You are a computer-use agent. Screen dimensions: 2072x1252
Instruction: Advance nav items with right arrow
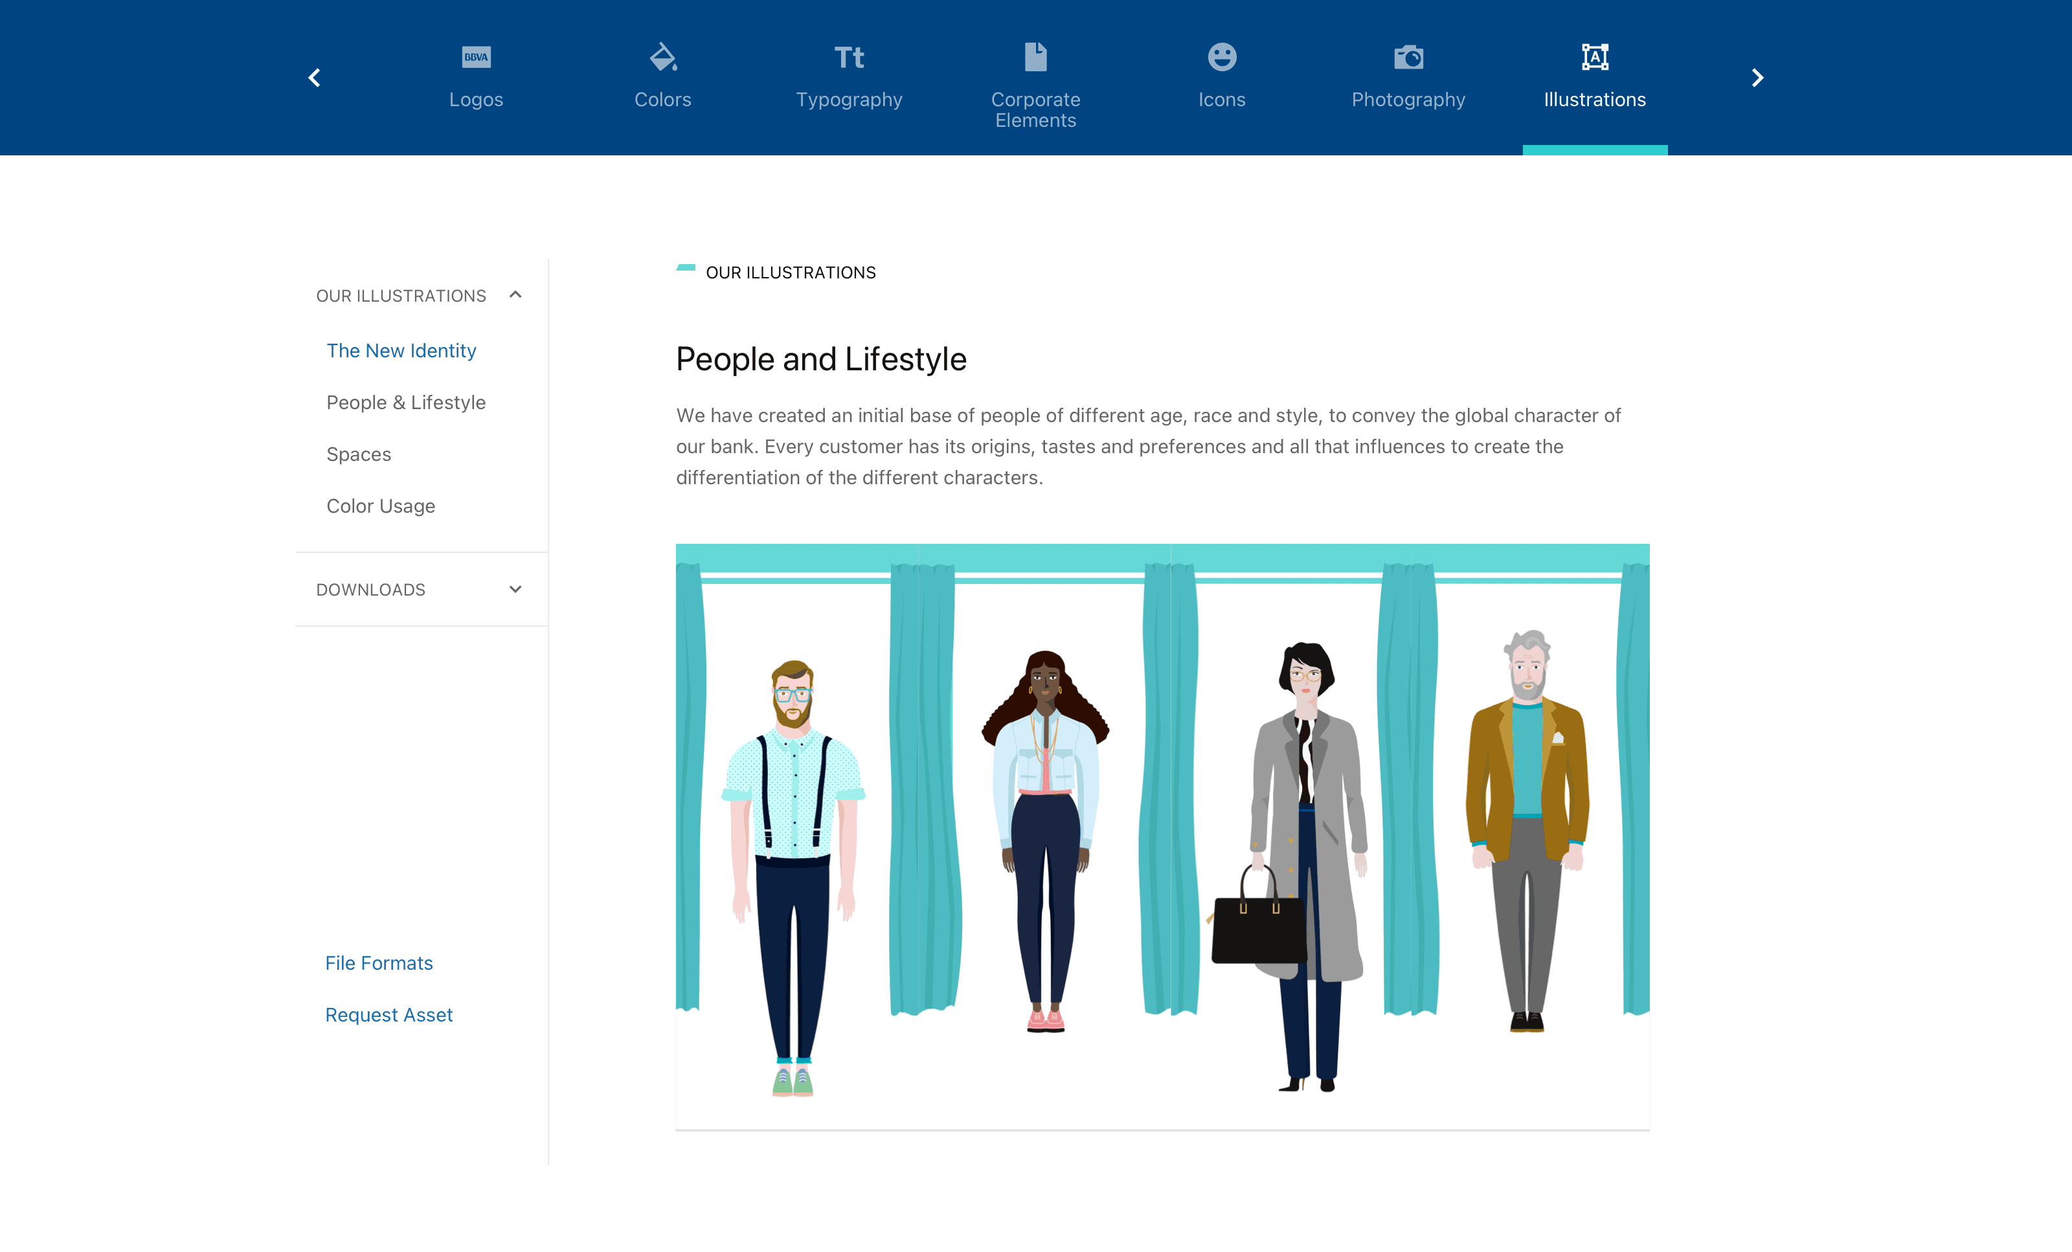pos(1757,78)
